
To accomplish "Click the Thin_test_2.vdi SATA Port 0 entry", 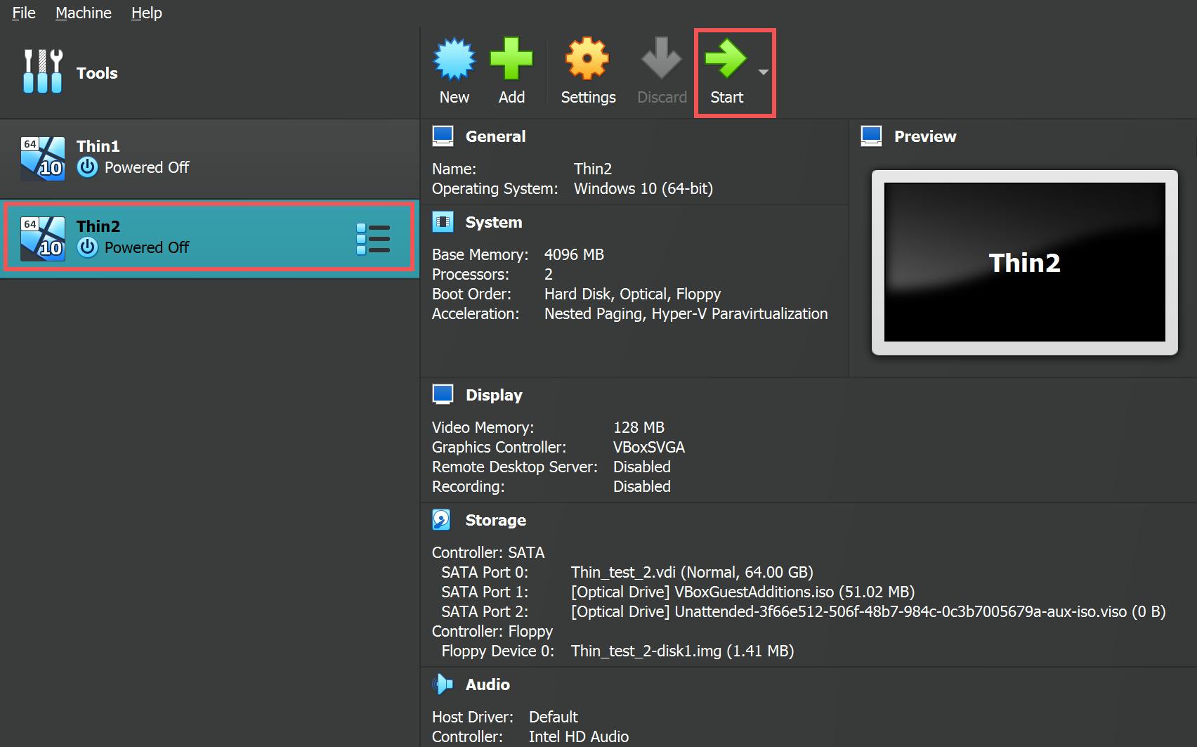I will point(692,572).
